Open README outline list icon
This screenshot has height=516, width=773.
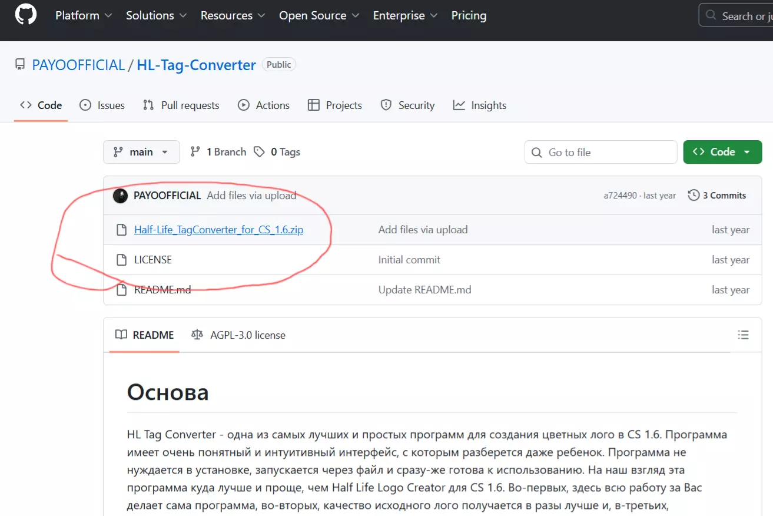point(743,335)
